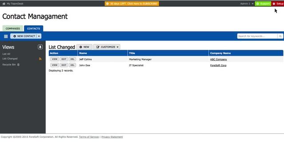284x160 pixels.
Task: View the Jeff Collins record
Action: pyautogui.click(x=55, y=59)
